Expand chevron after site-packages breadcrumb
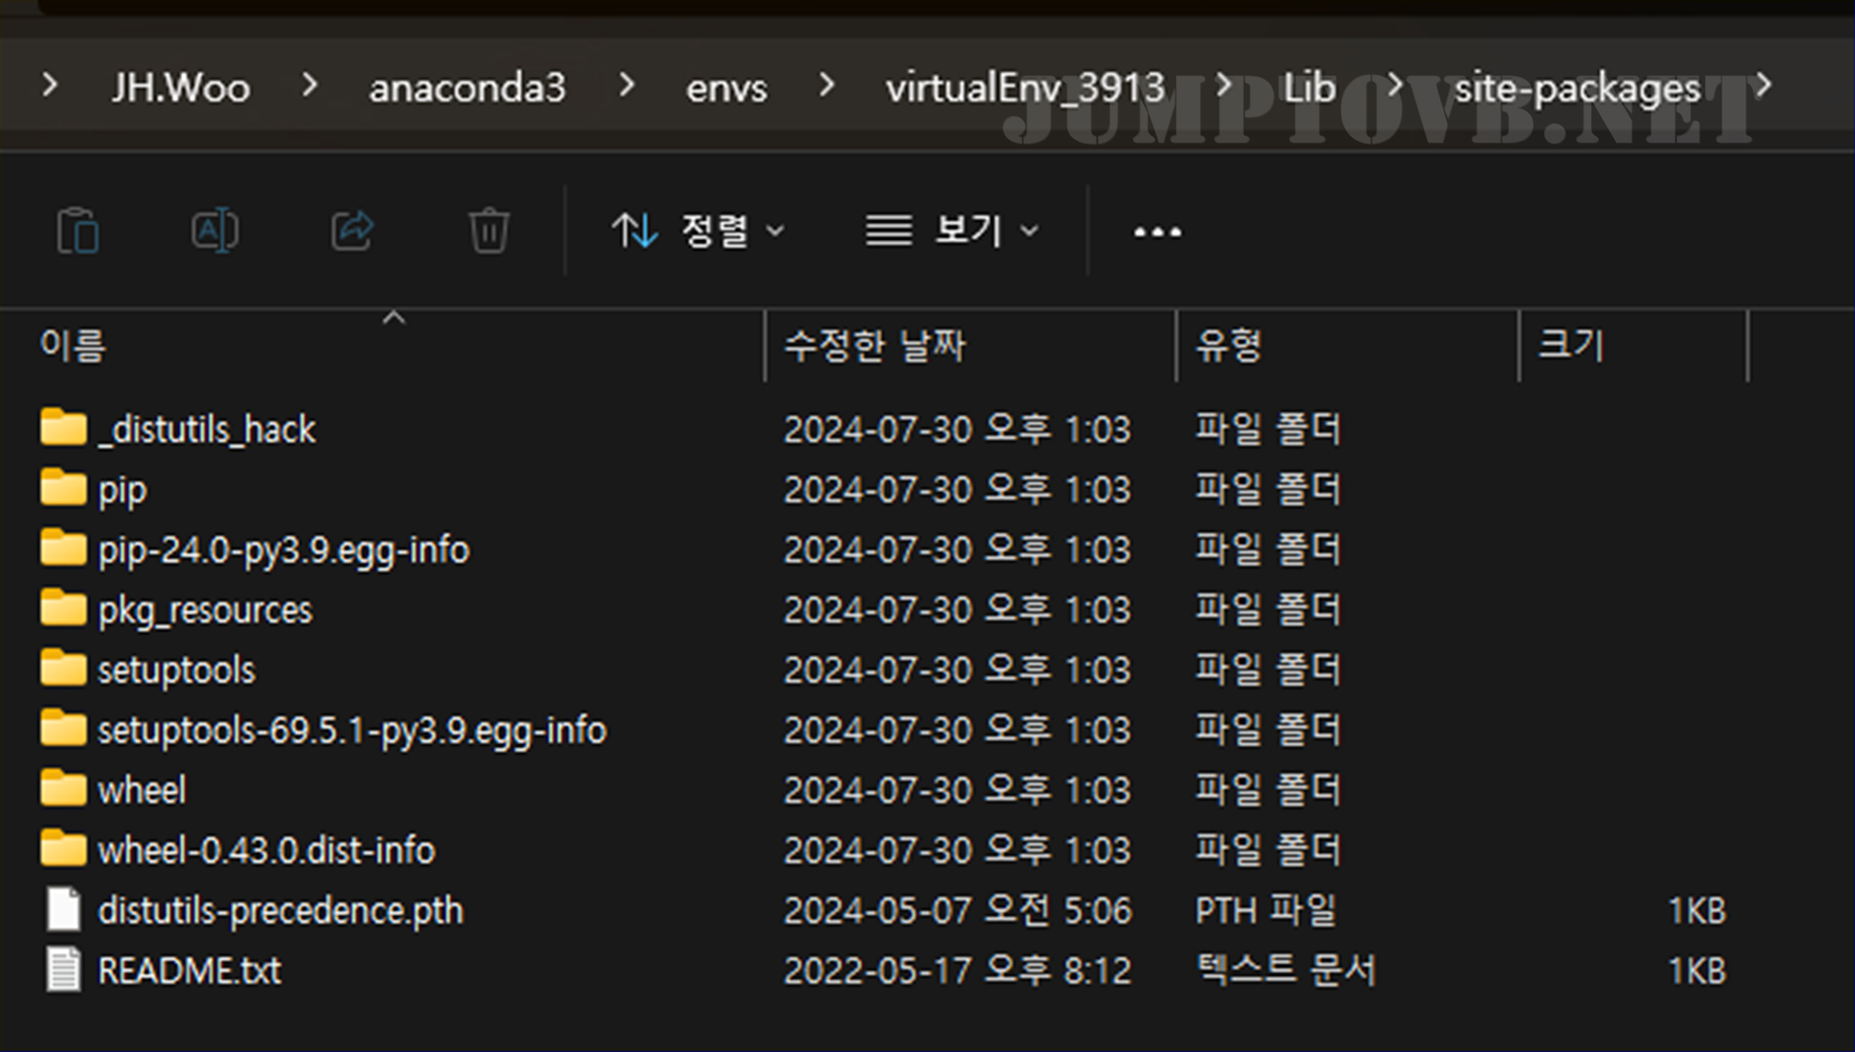Viewport: 1855px width, 1052px height. coord(1763,86)
